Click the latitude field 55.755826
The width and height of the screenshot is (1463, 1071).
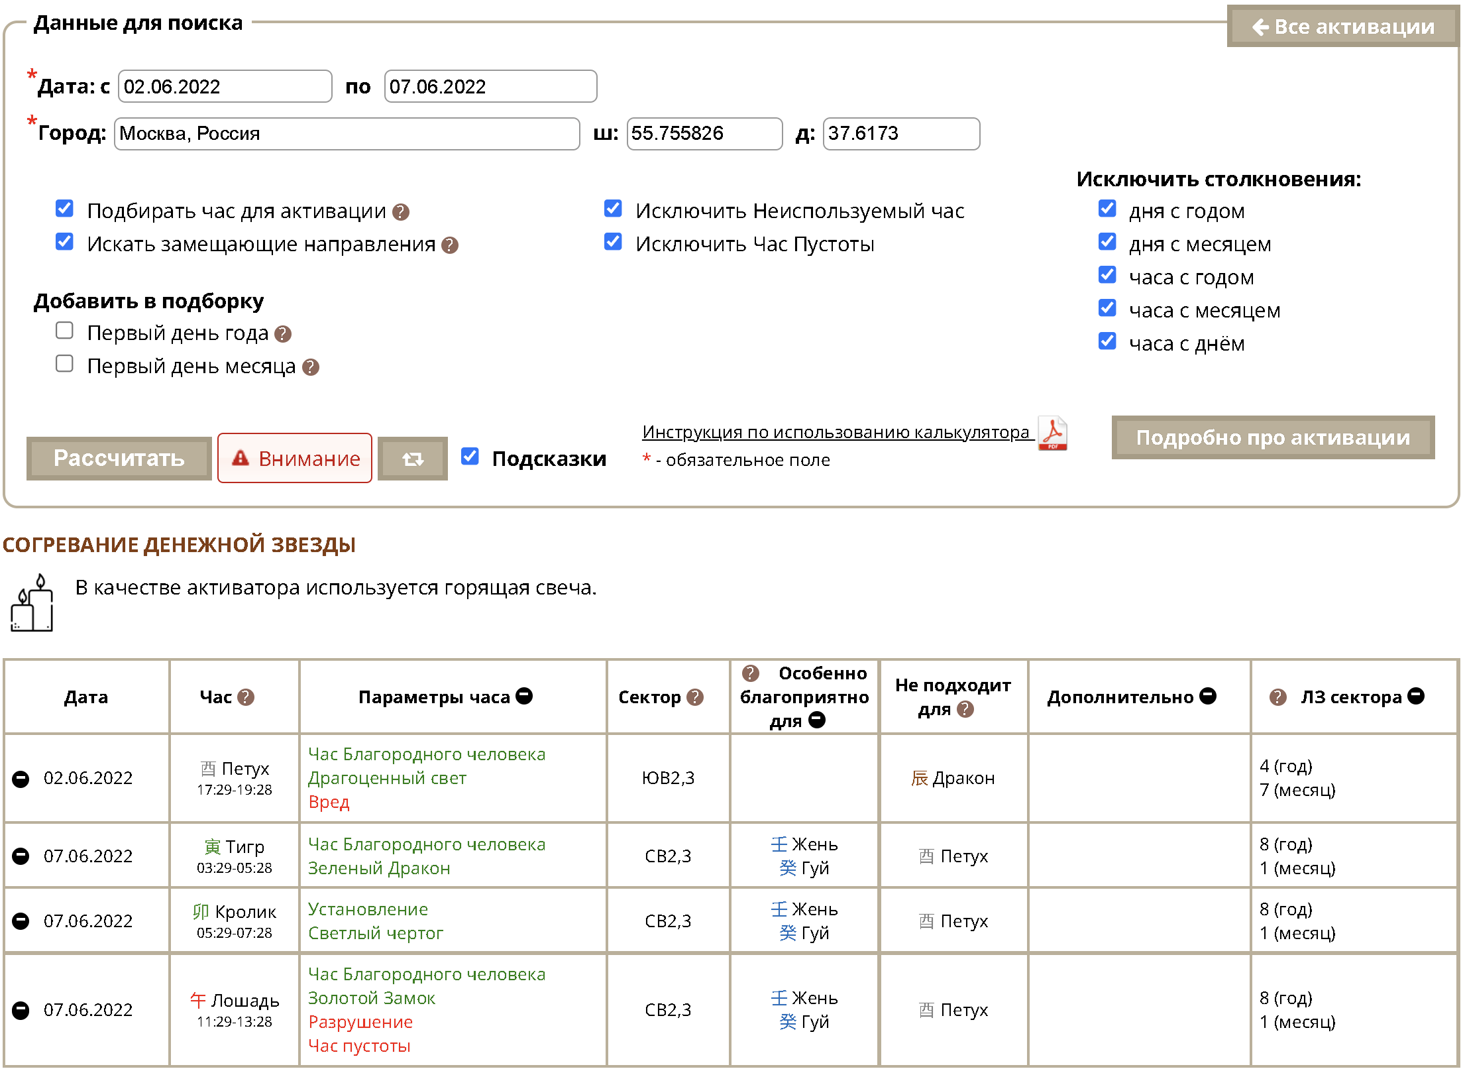click(705, 134)
